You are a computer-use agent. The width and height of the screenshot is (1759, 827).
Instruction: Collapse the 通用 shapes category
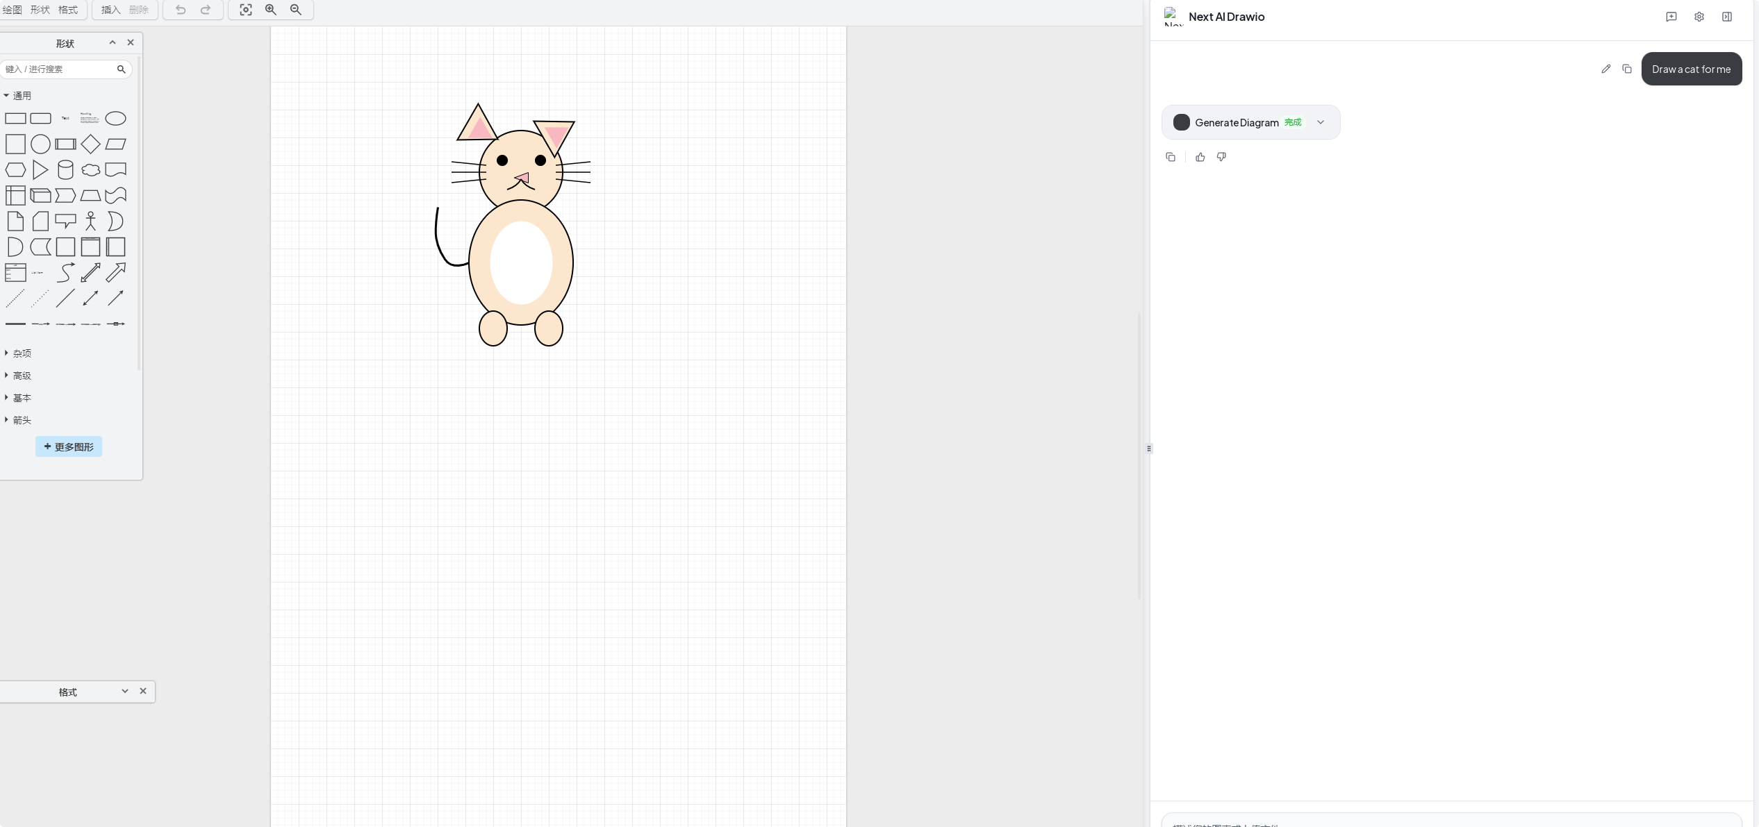pyautogui.click(x=22, y=96)
